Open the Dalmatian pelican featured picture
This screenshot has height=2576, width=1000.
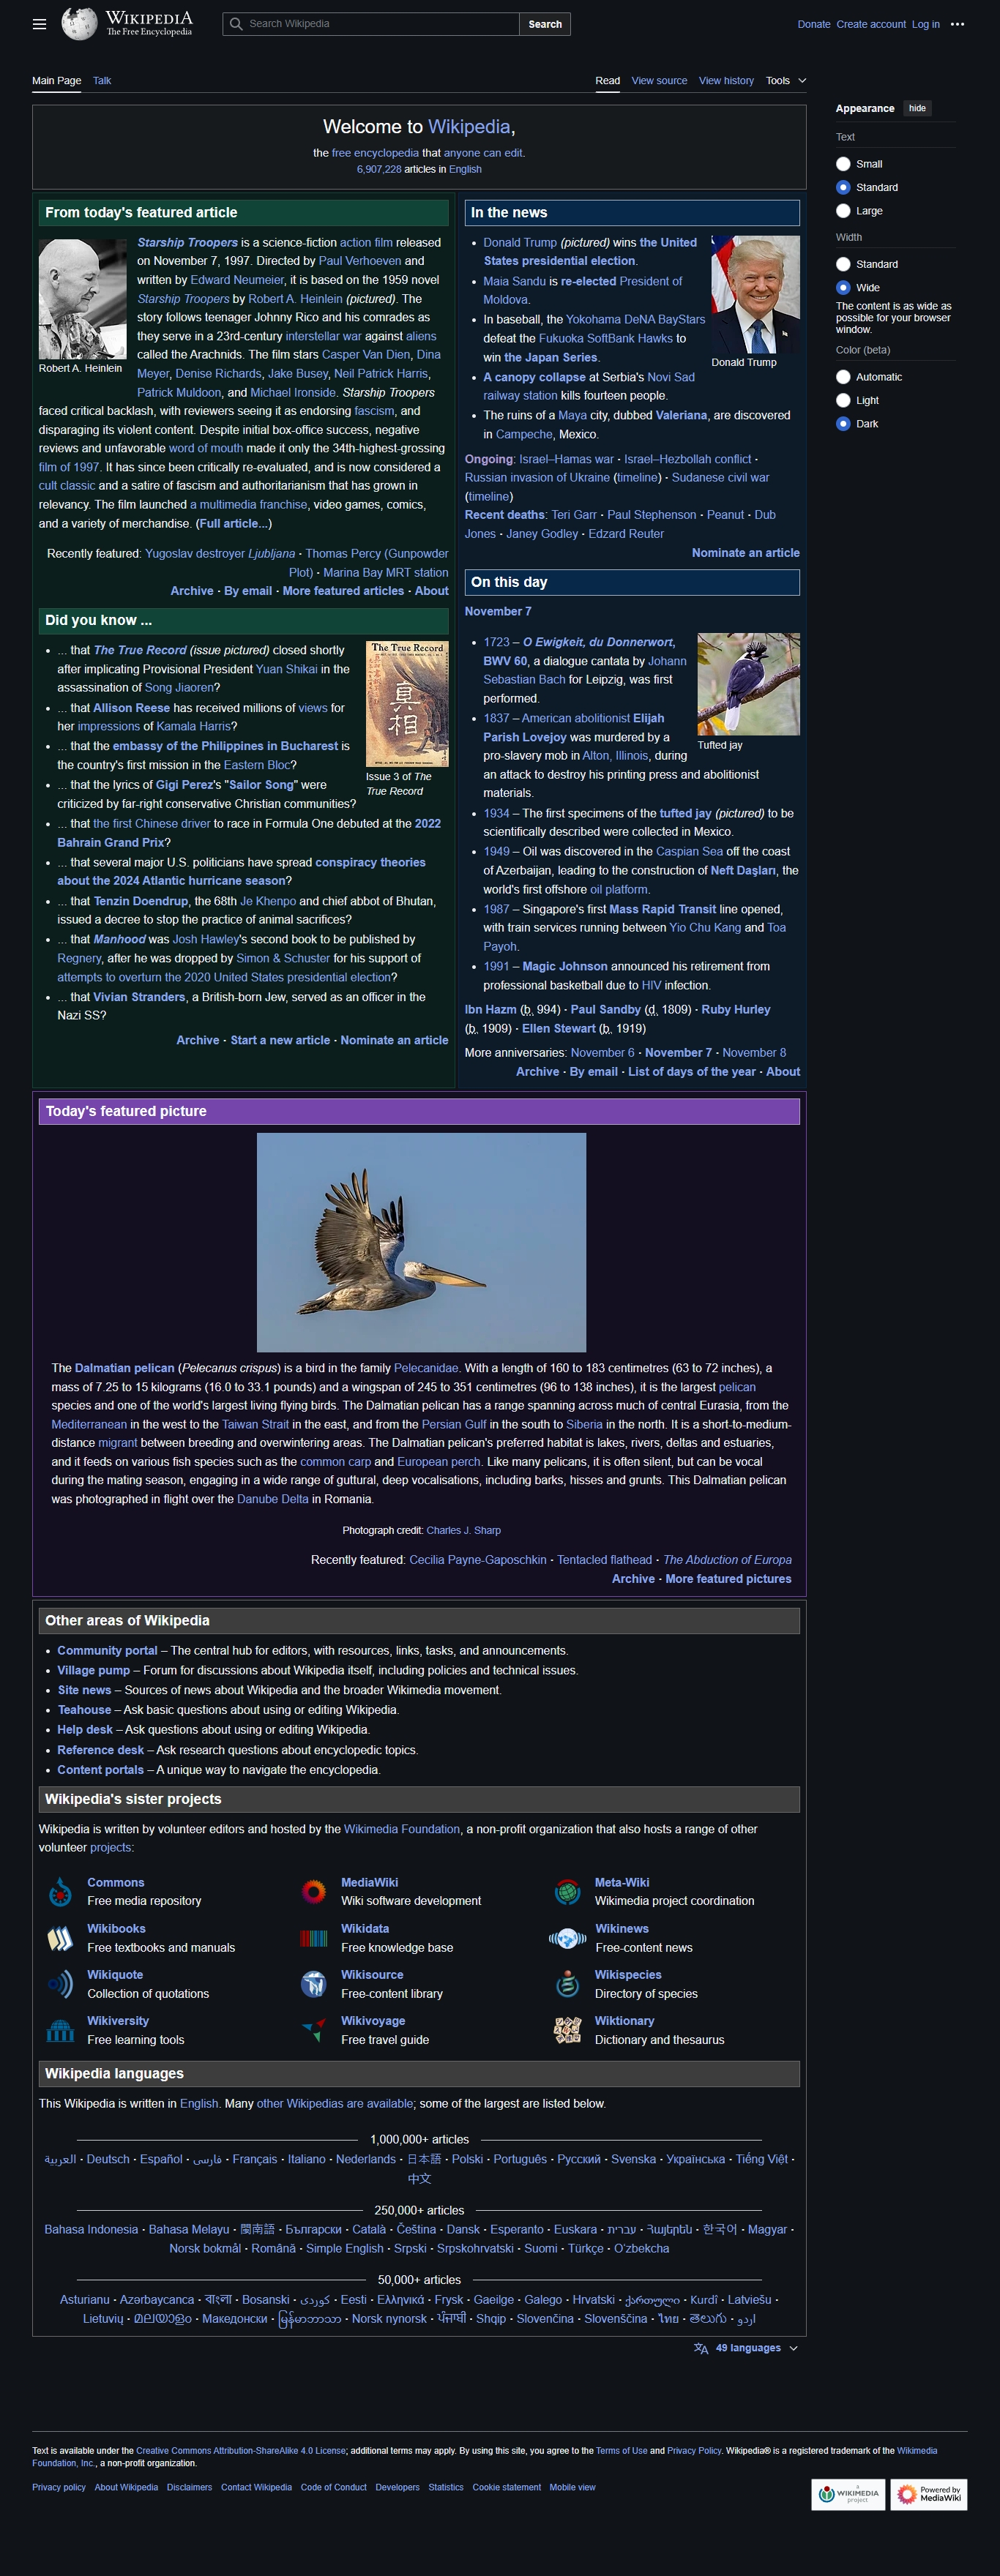click(x=421, y=1242)
